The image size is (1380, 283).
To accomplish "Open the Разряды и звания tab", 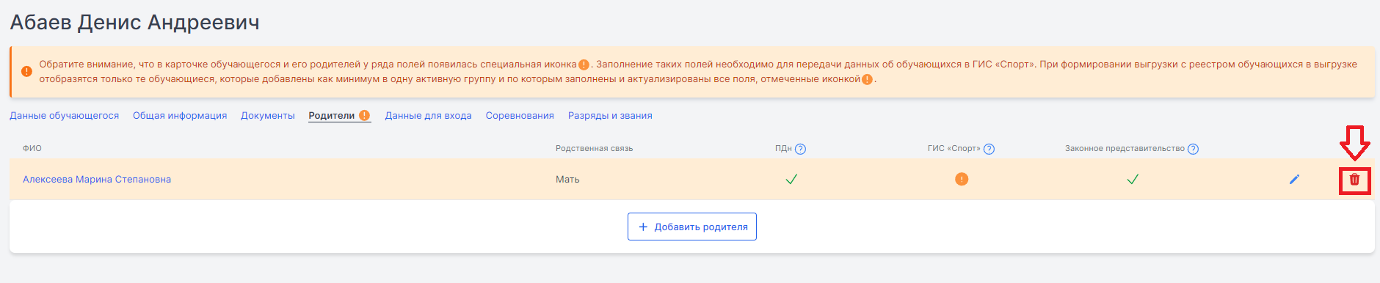I will point(610,116).
